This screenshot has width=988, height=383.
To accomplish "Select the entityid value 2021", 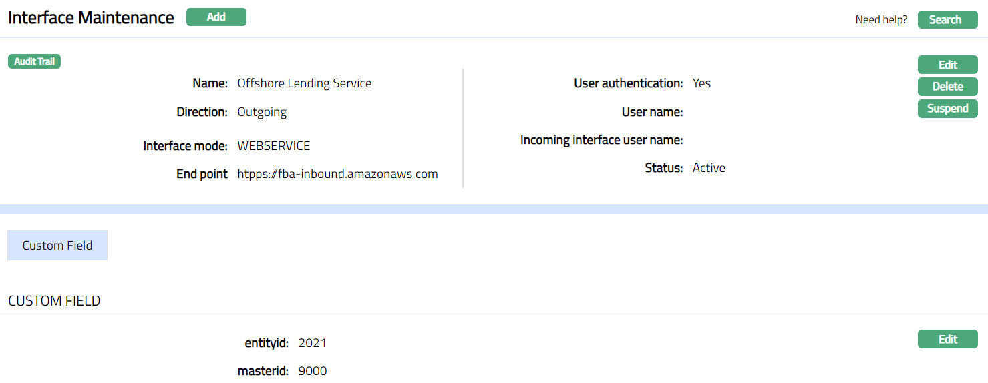I will [312, 343].
